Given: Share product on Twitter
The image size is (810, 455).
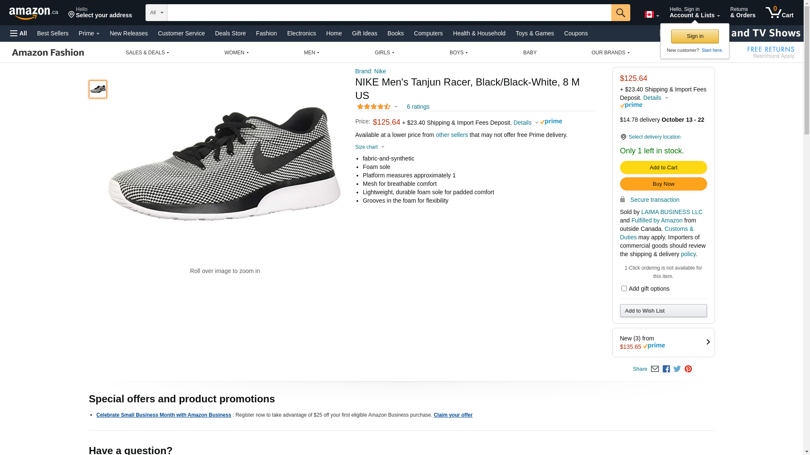Looking at the screenshot, I should (677, 369).
